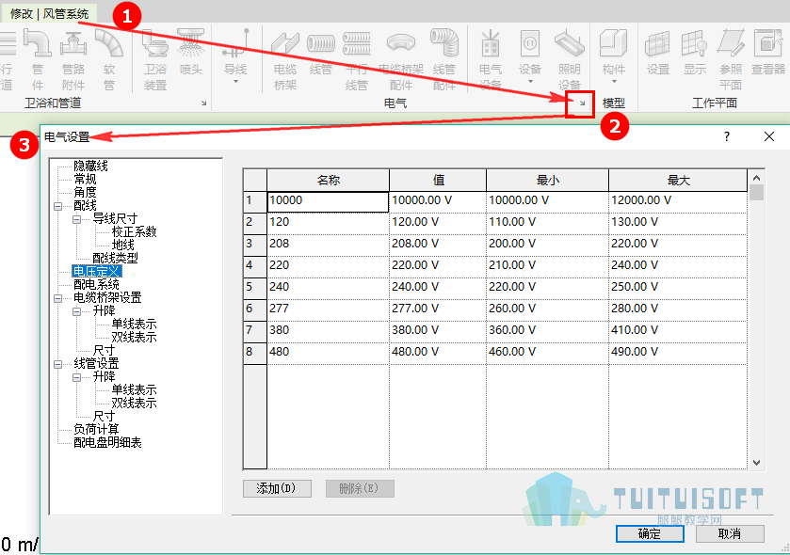
Task: Click the voltage table scrollbar down arrow
Action: (x=756, y=463)
